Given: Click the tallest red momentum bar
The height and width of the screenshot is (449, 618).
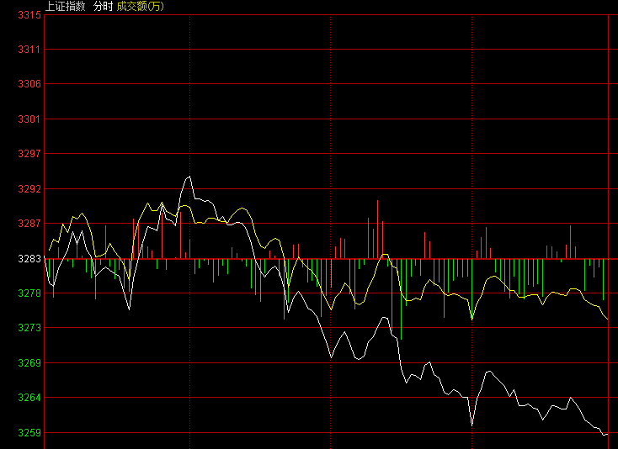Looking at the screenshot, I should tap(377, 230).
